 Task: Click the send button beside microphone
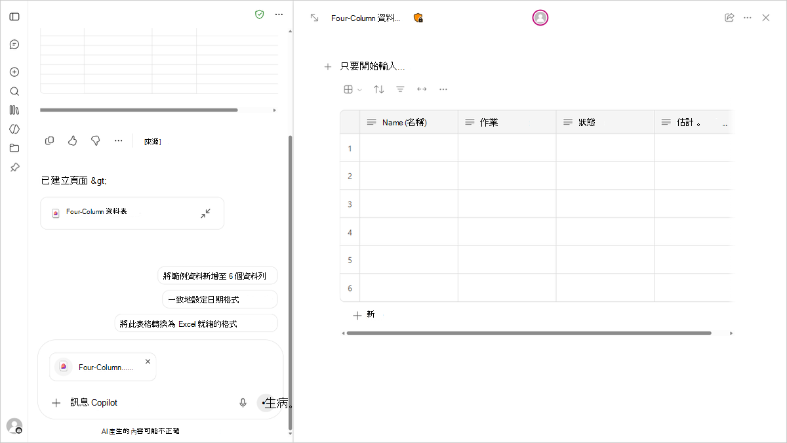[266, 403]
